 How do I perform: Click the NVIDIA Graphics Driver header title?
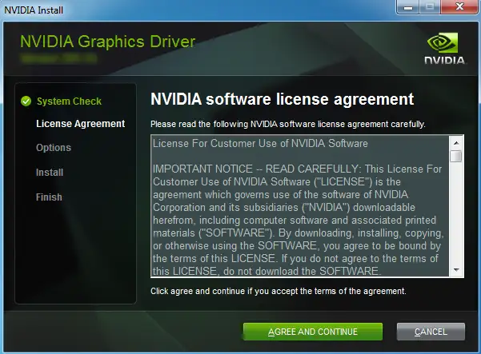107,42
